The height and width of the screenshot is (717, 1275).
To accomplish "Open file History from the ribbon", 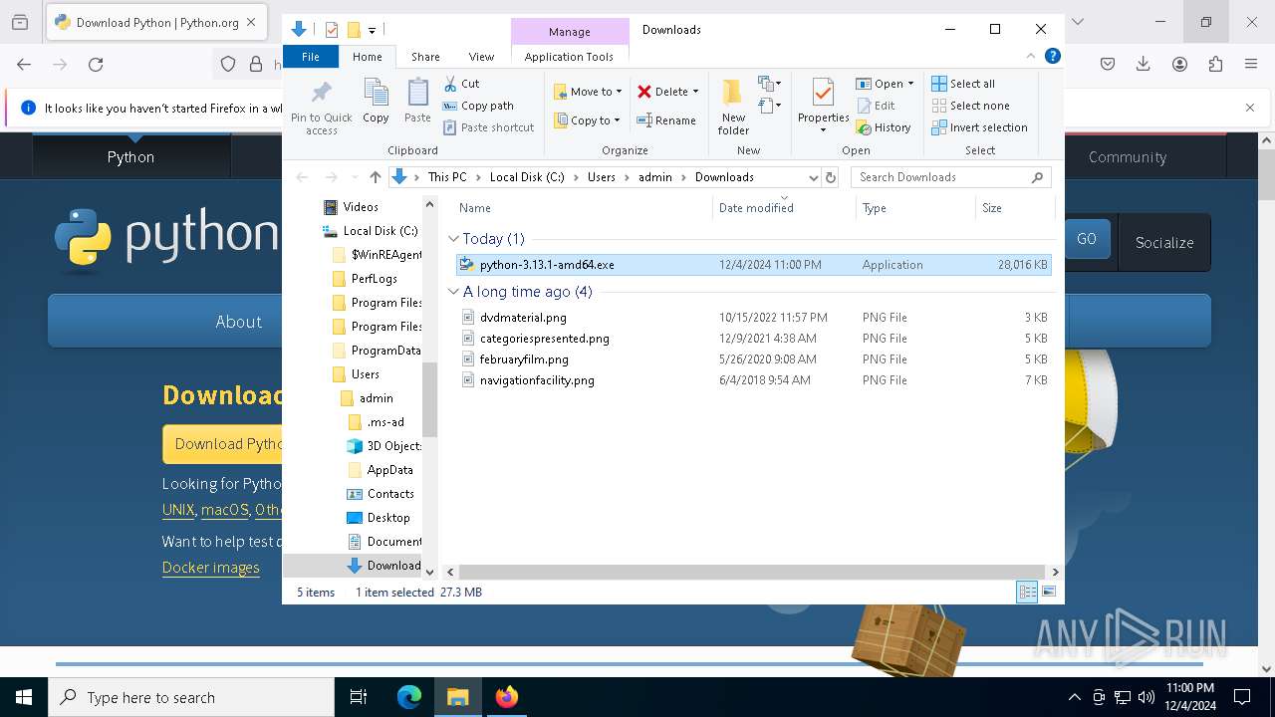I will [884, 127].
